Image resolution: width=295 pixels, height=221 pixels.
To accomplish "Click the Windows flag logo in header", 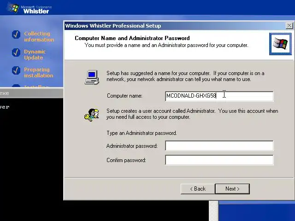I will (x=280, y=44).
